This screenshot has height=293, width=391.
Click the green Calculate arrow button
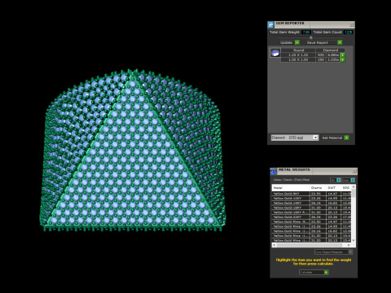point(326,272)
